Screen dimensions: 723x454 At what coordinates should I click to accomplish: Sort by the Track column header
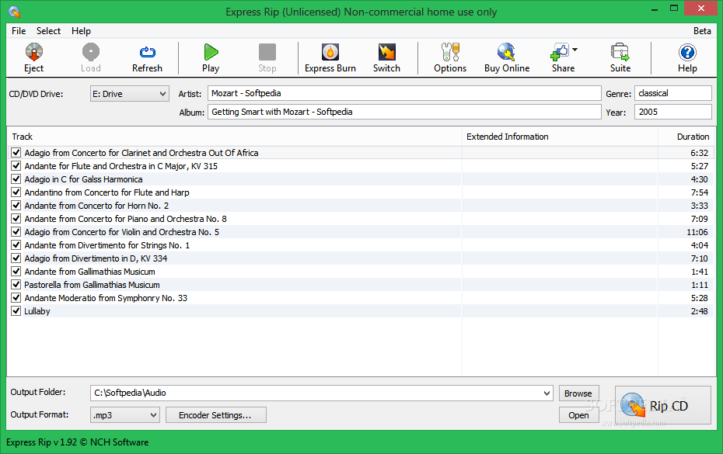[x=235, y=137]
